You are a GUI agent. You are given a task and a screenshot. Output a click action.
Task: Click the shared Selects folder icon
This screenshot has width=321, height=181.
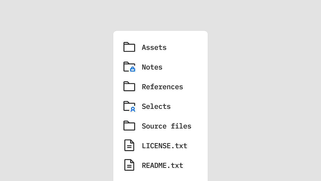pos(129,106)
